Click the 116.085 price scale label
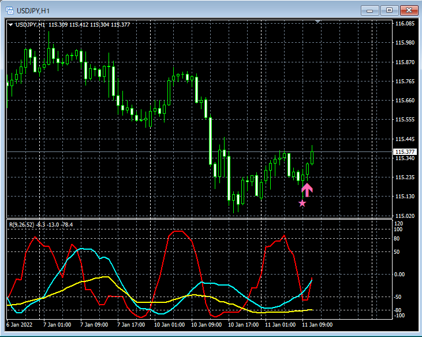 point(405,24)
